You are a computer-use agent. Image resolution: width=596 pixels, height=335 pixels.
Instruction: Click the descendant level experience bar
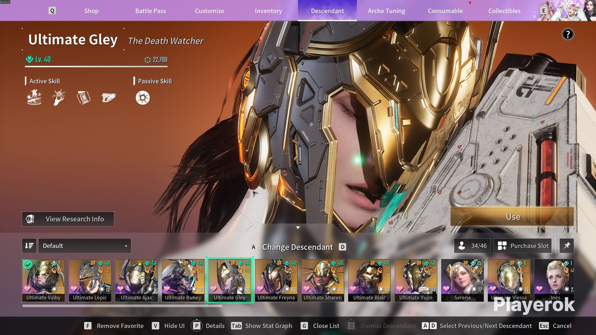pyautogui.click(x=96, y=66)
